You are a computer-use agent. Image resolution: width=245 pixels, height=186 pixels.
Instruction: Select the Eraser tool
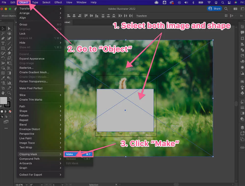point(9,53)
